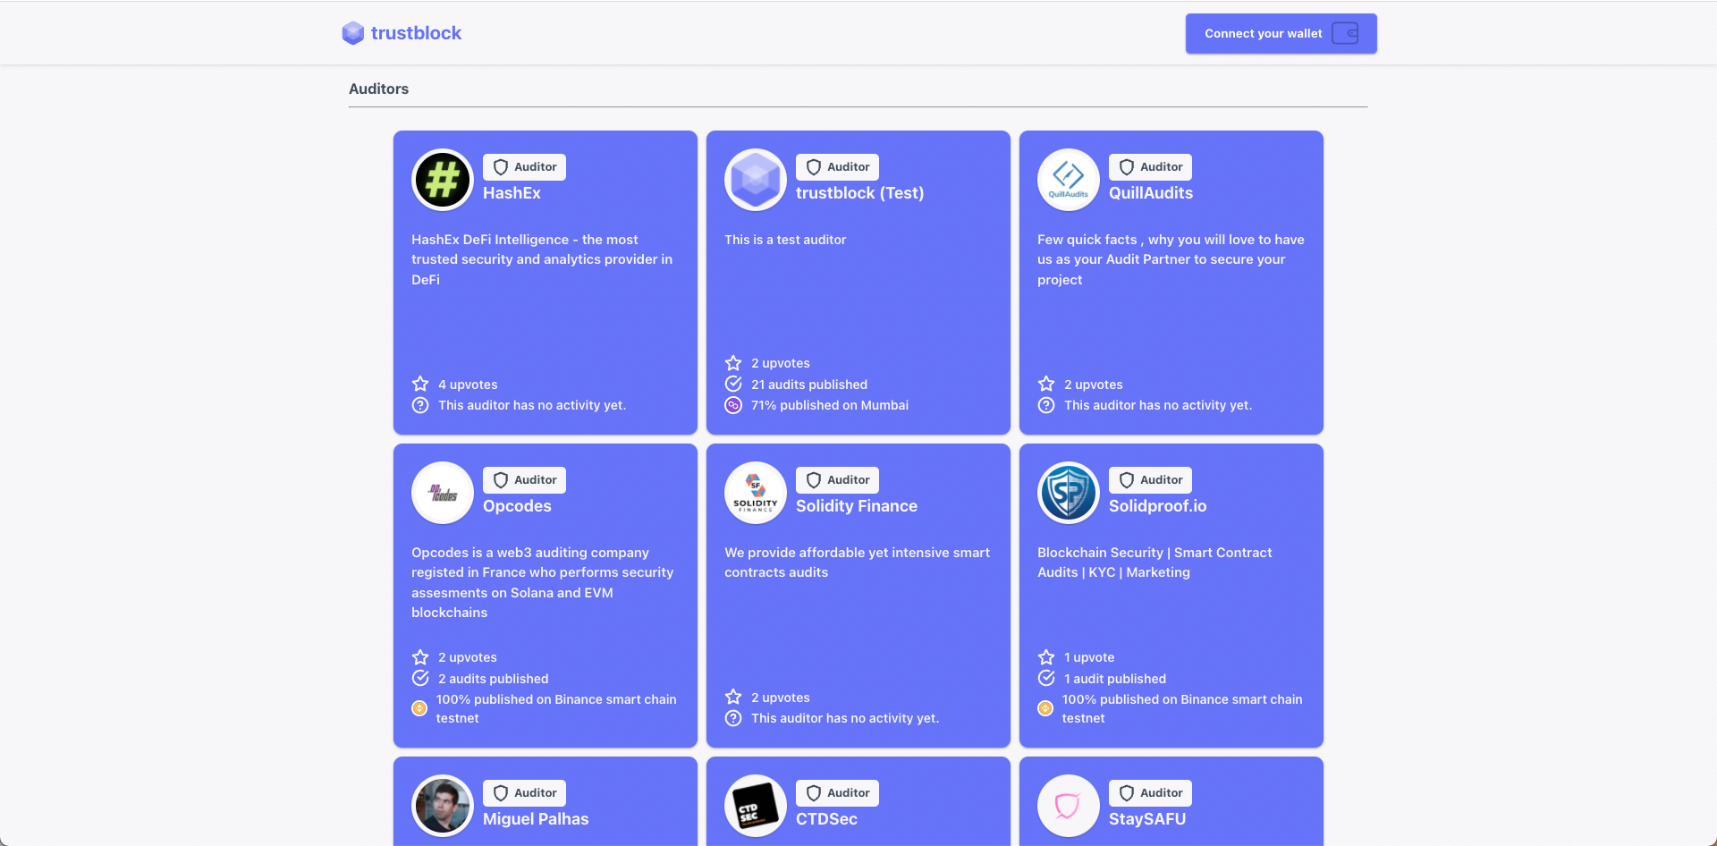The width and height of the screenshot is (1717, 846).
Task: Click 'Opcodes is a web3 auditing company' text
Action: point(542,582)
